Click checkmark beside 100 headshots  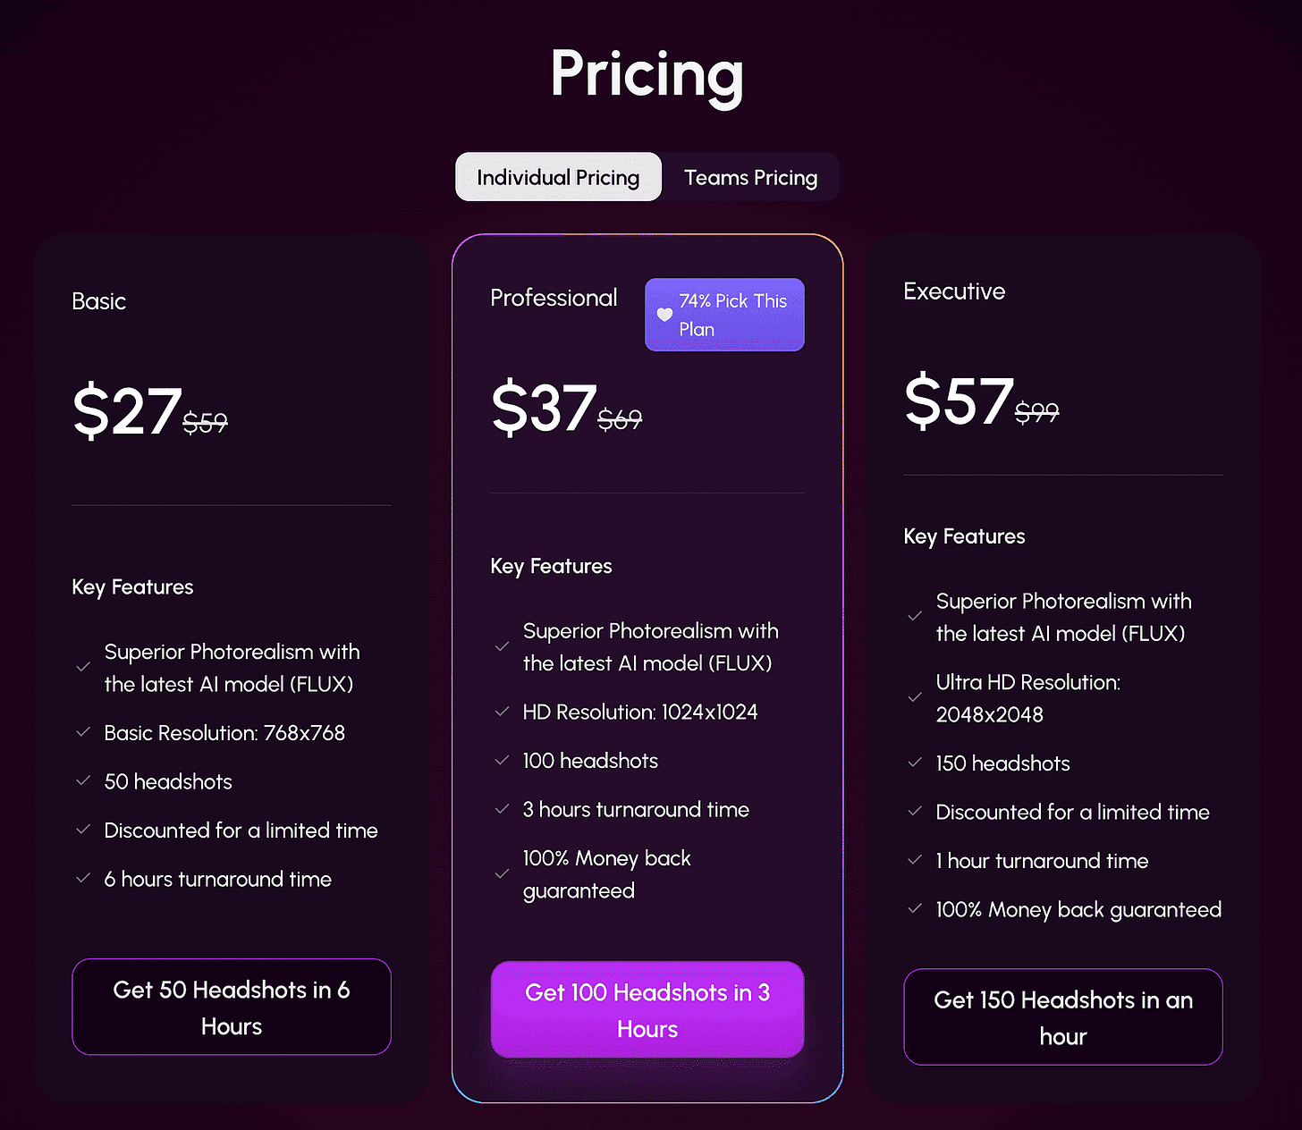pyautogui.click(x=502, y=761)
